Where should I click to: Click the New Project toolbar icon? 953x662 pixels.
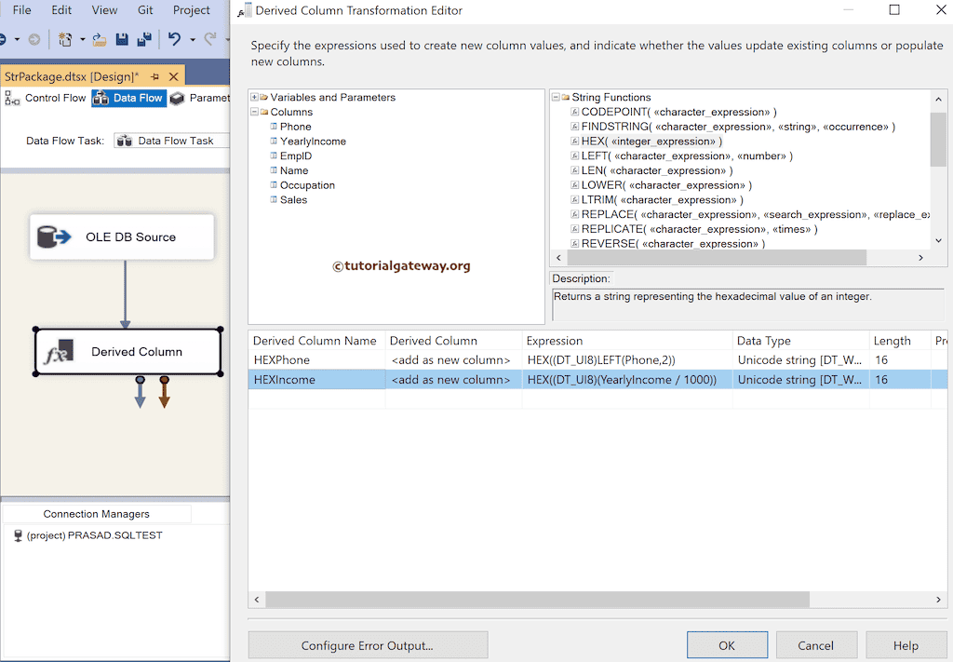point(66,38)
